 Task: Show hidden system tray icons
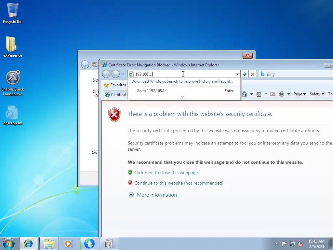(276, 244)
